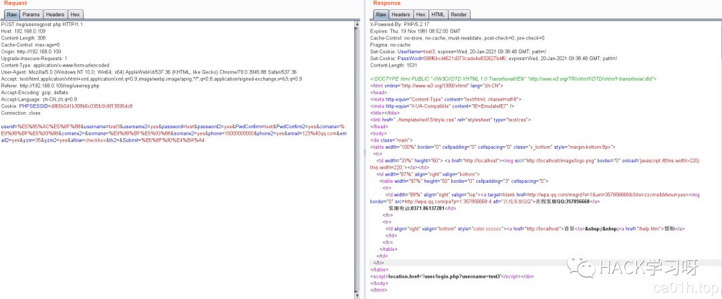
Task: Switch to the Request panel's Headers tab
Action: click(x=55, y=15)
